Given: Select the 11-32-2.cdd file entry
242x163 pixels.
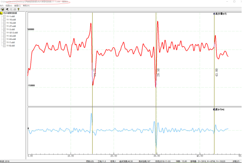Looking at the screenshot, I should point(12,33).
